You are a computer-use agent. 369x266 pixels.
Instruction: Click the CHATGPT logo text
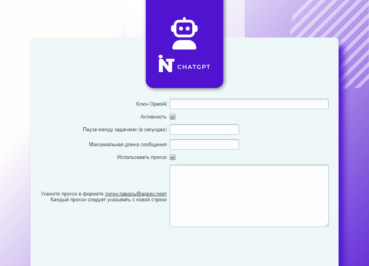[194, 67]
